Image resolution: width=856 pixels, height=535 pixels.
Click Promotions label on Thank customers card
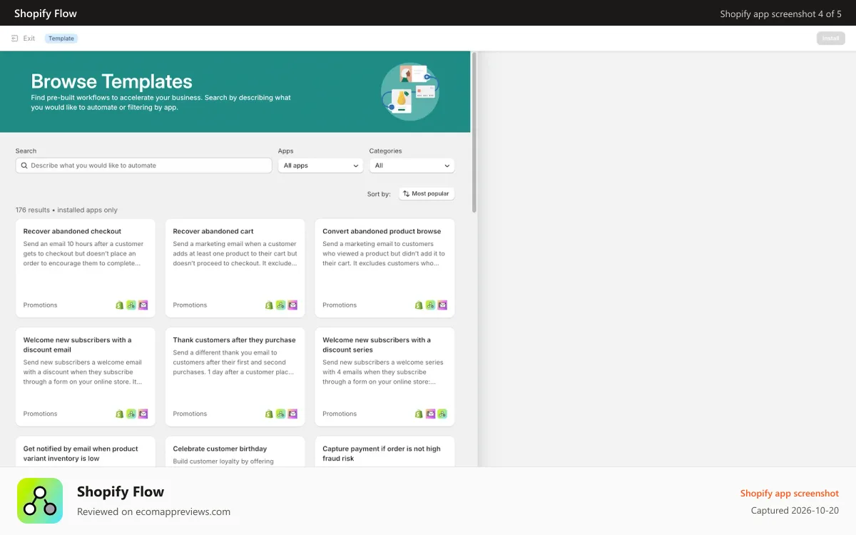[190, 414]
